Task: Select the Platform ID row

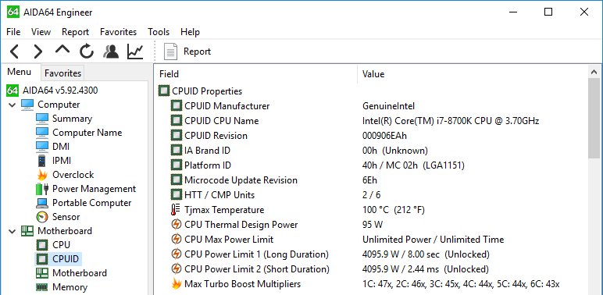Action: pyautogui.click(x=371, y=165)
